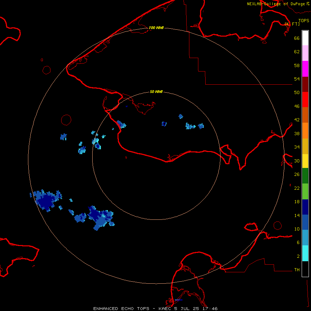The width and height of the screenshot is (311, 311).
Task: Click the 'TOPS' legend title
Action: [x=304, y=21]
